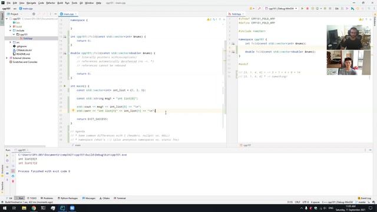Open Zoom from the Windows taskbar

tap(72, 208)
